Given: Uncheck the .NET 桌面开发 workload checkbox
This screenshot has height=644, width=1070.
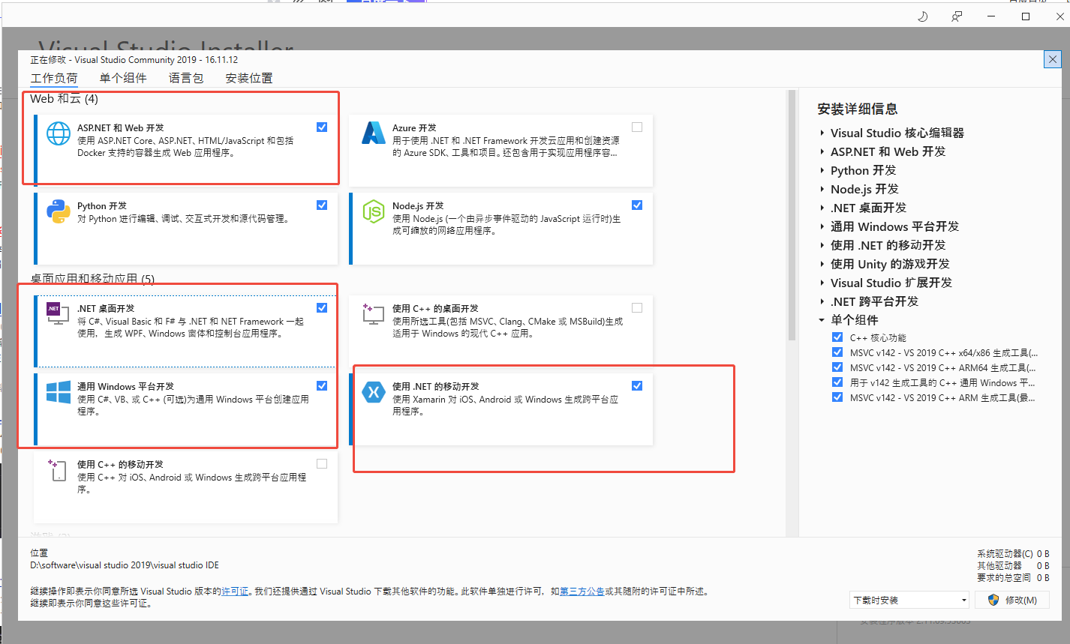Looking at the screenshot, I should click(x=322, y=307).
